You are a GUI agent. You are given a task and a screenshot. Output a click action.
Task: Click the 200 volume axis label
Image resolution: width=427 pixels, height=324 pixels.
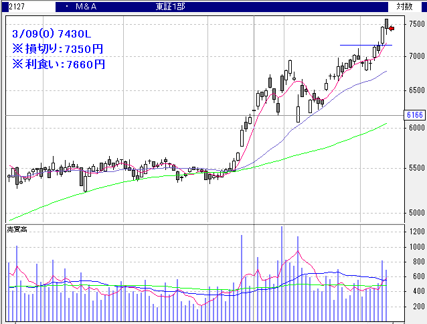[417, 307]
